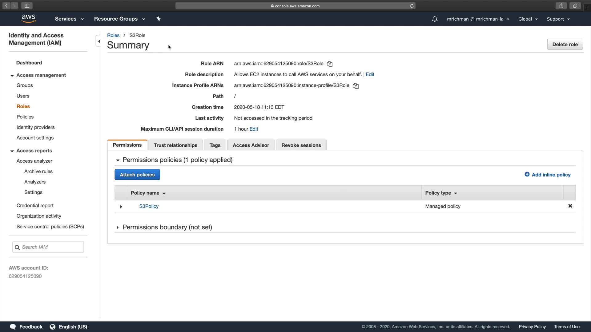591x332 pixels.
Task: Collapse Access management sidebar group
Action: [x=12, y=76]
